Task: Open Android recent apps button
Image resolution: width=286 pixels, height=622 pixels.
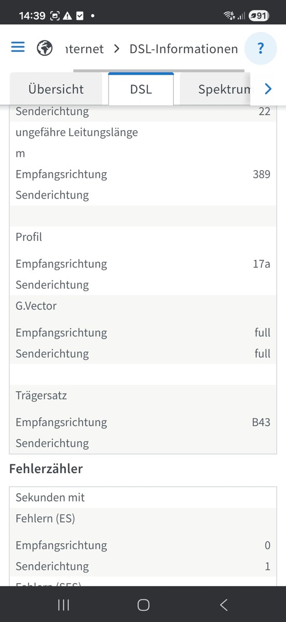Action: [x=64, y=604]
